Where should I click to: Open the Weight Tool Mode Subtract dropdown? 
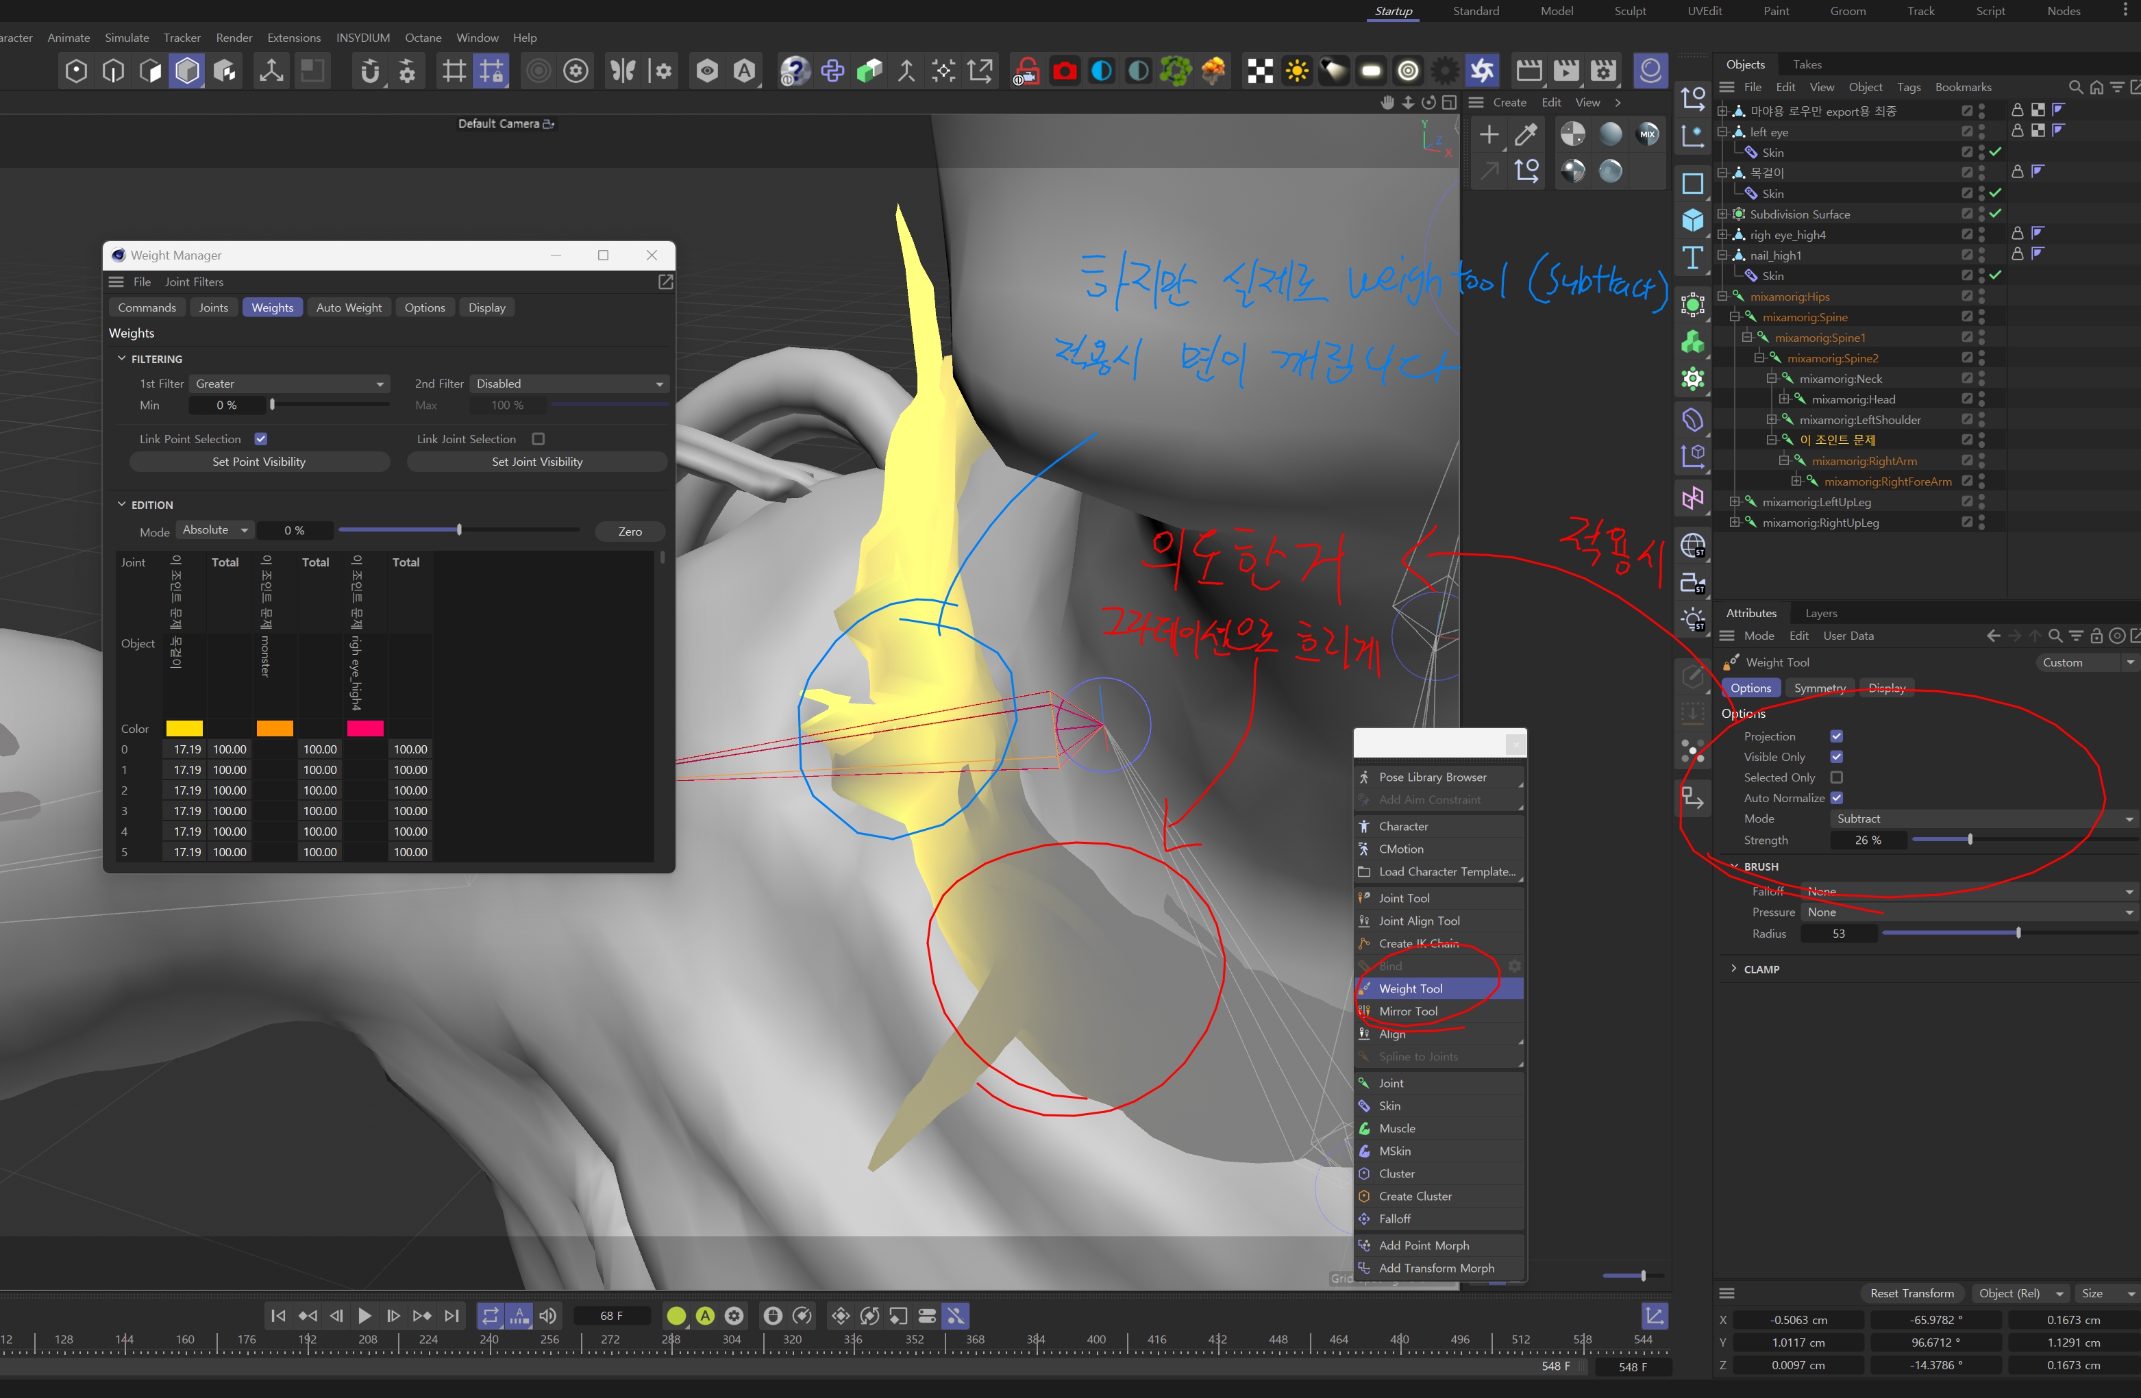point(1983,819)
